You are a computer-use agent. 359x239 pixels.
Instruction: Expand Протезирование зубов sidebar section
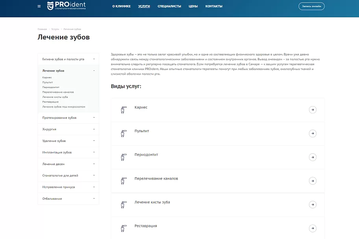pyautogui.click(x=94, y=118)
